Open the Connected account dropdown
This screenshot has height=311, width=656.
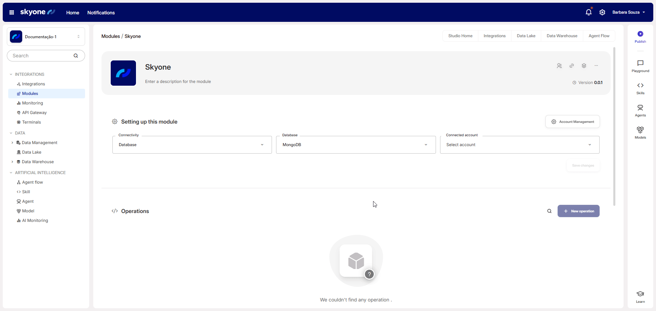click(x=519, y=145)
